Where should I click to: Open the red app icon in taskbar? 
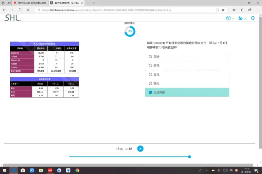50,170
